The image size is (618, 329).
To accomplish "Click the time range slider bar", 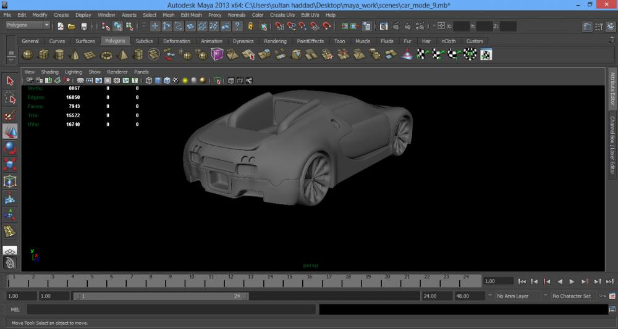I will pos(161,296).
